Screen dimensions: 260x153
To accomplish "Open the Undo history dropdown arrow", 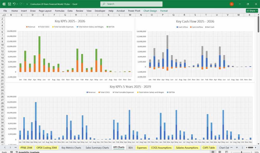I will click(x=17, y=4).
